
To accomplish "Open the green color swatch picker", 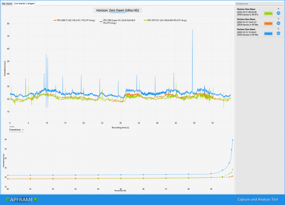I will tap(268, 13).
